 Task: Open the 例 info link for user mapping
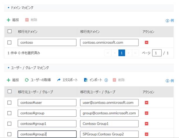tap(170, 81)
